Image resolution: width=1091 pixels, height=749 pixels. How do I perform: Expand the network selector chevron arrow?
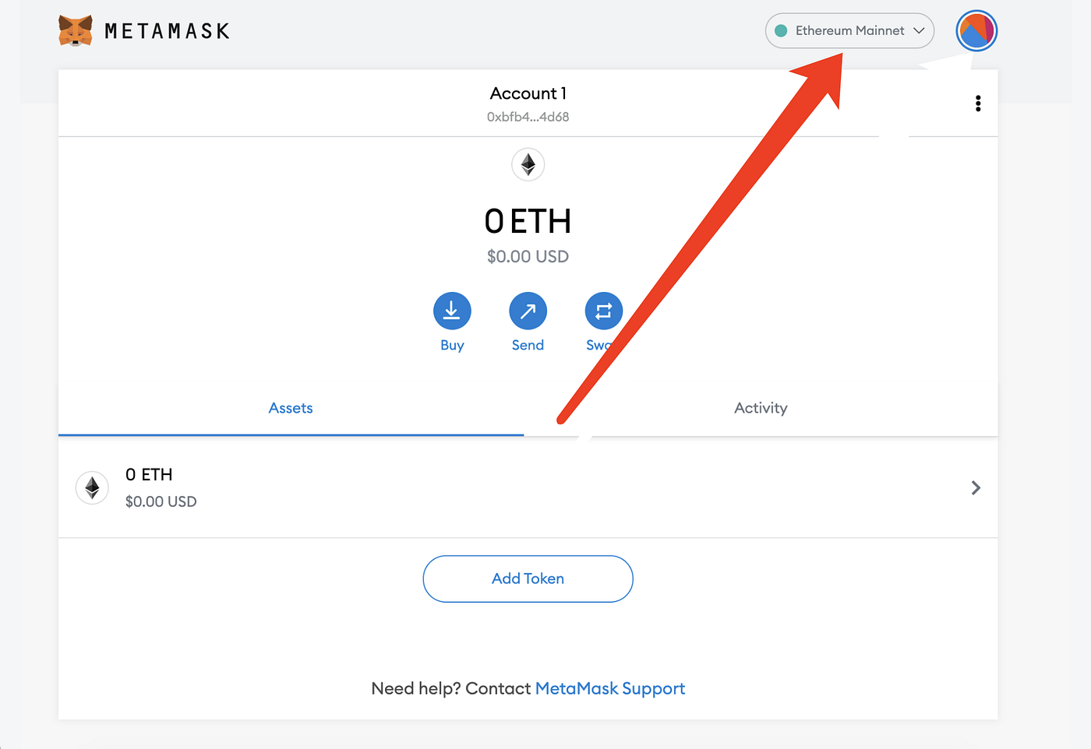pos(919,31)
